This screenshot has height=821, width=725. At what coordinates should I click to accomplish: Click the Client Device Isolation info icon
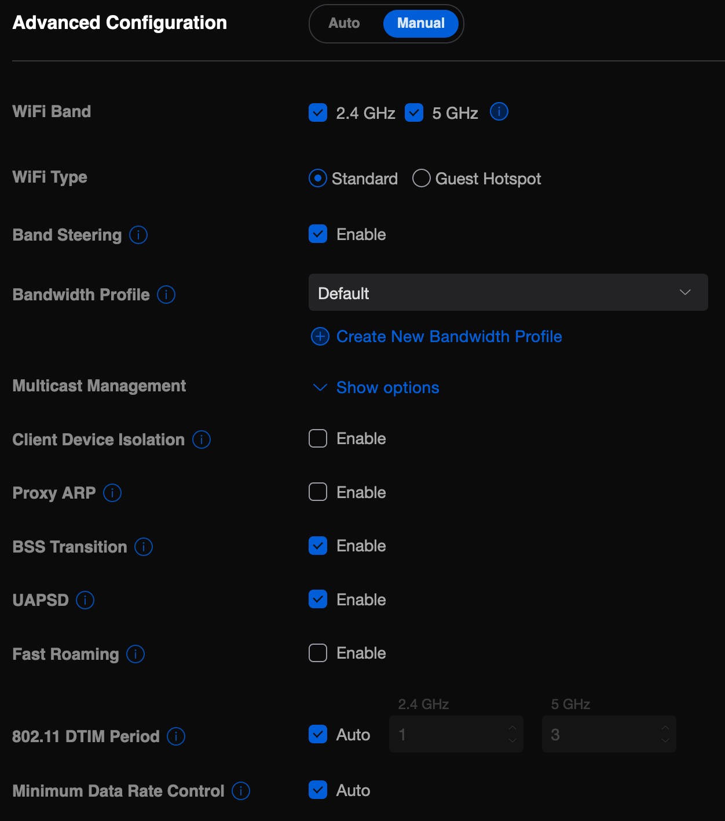(202, 439)
